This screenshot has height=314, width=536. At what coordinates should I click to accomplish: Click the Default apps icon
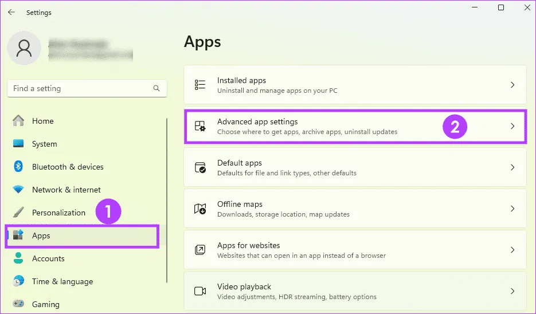(200, 167)
